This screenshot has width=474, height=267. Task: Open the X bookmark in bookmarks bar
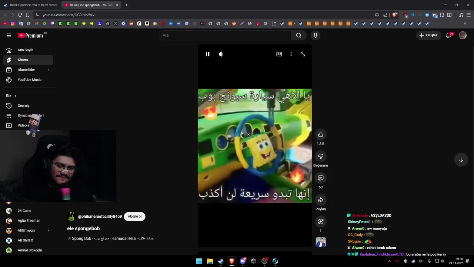click(116, 23)
